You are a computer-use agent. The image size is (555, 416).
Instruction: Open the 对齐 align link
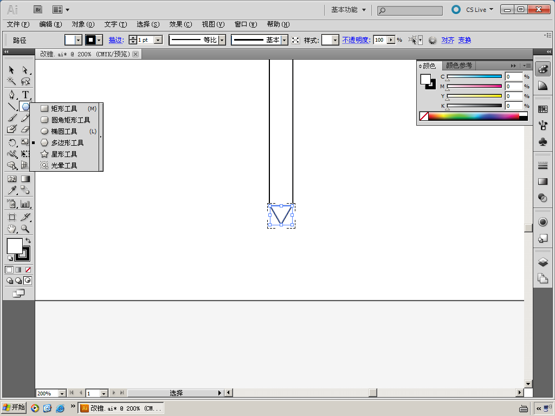[448, 40]
